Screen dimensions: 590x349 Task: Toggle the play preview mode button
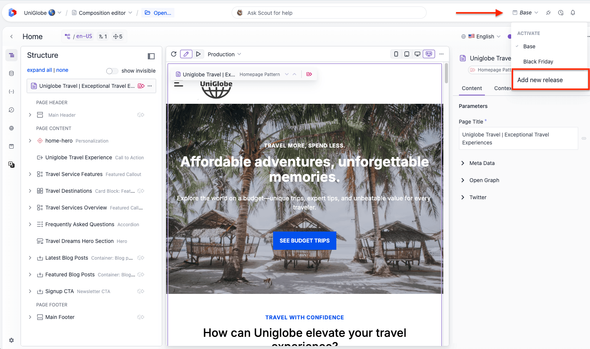(x=198, y=54)
